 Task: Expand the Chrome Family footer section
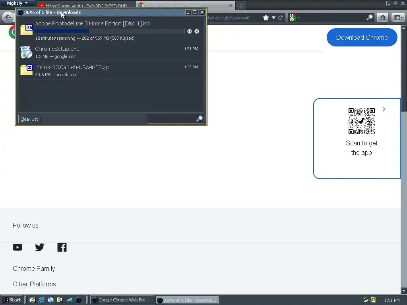[x=34, y=268]
